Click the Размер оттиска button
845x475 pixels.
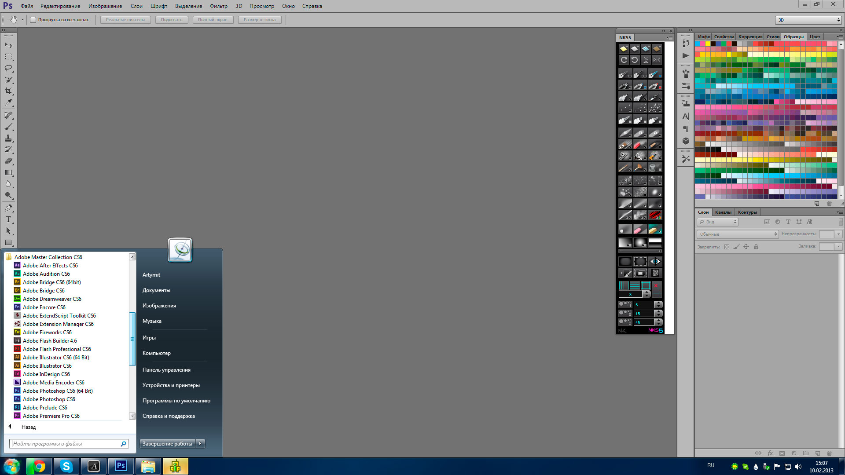coord(260,20)
